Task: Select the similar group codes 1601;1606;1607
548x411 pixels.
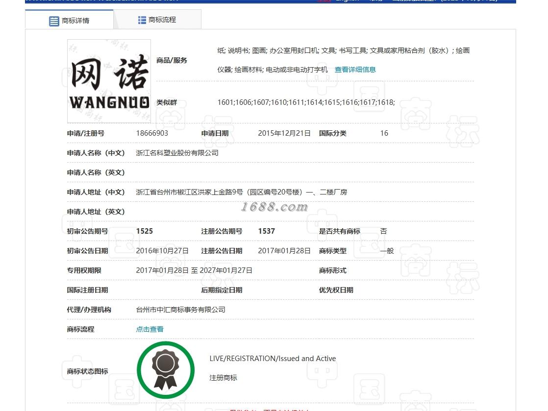Action: pyautogui.click(x=306, y=102)
